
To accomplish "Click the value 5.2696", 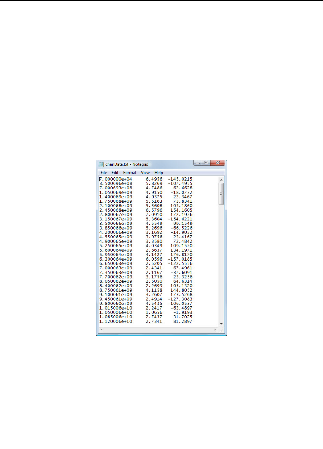I will point(154,228).
